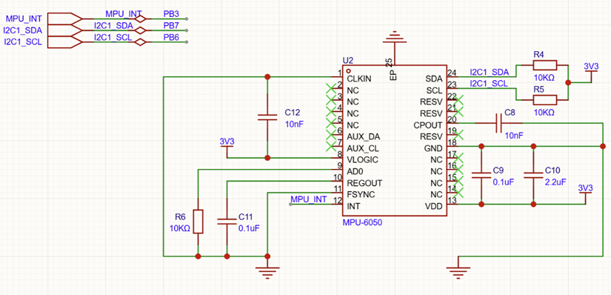Select capacitor C9 symbol
Screen dimensions: 611x295
pos(481,175)
